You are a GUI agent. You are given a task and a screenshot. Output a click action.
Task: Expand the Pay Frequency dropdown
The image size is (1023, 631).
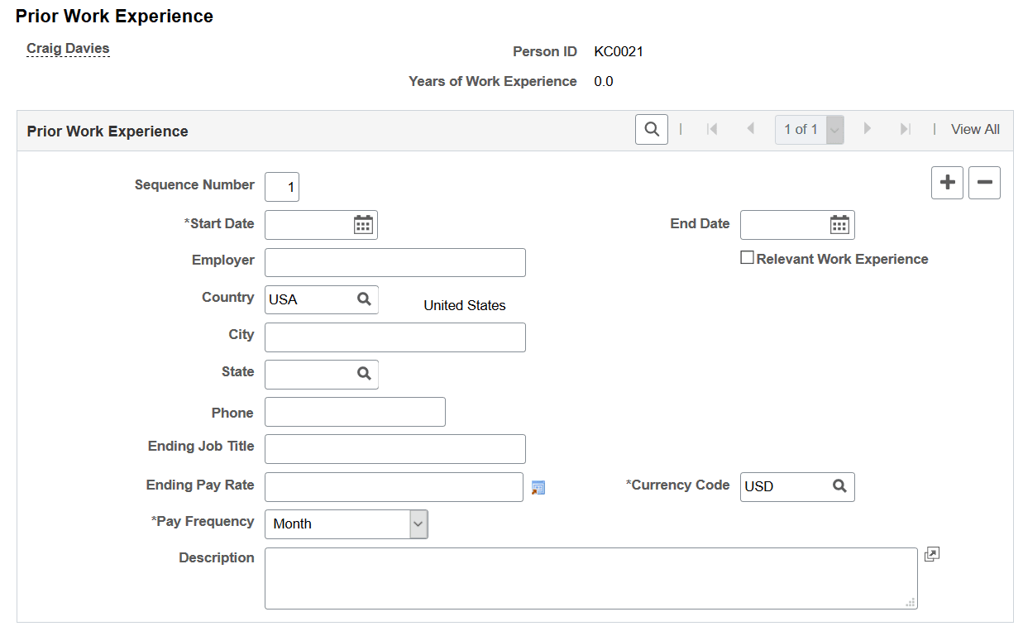click(418, 523)
